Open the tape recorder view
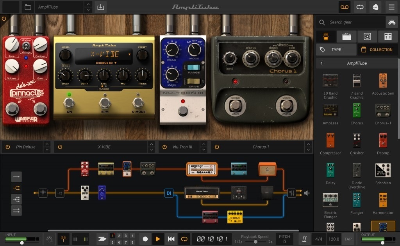This screenshot has width=400, height=246. (344, 7)
